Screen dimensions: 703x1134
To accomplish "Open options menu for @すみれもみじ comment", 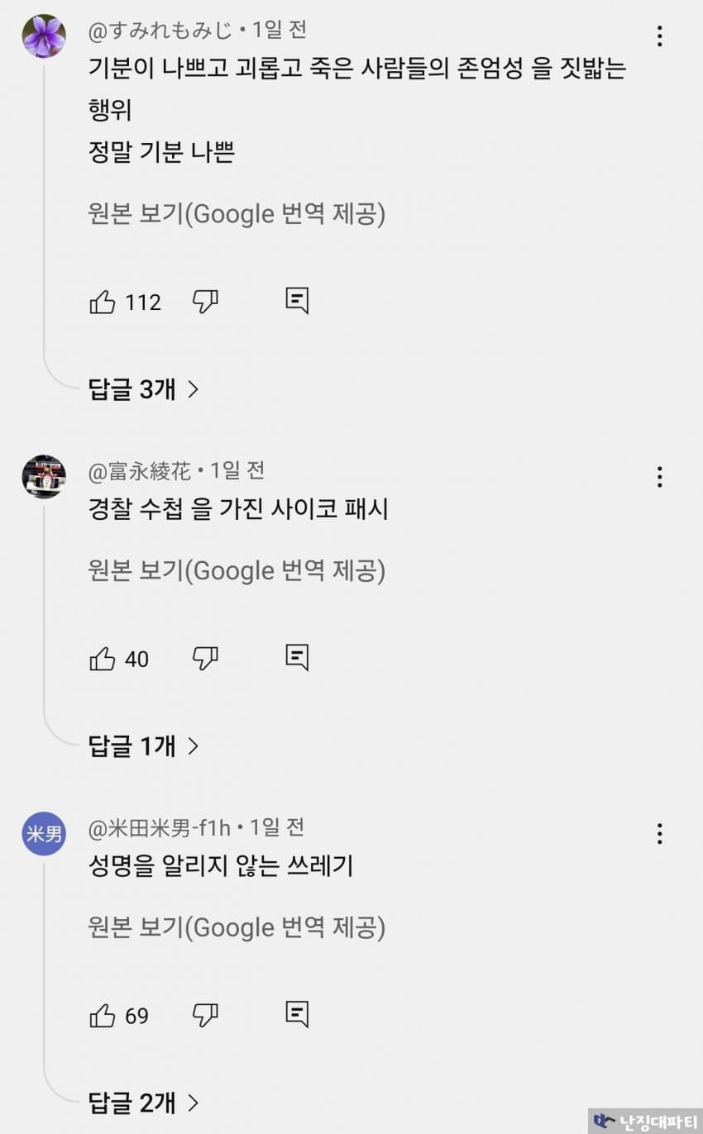I will pyautogui.click(x=659, y=36).
